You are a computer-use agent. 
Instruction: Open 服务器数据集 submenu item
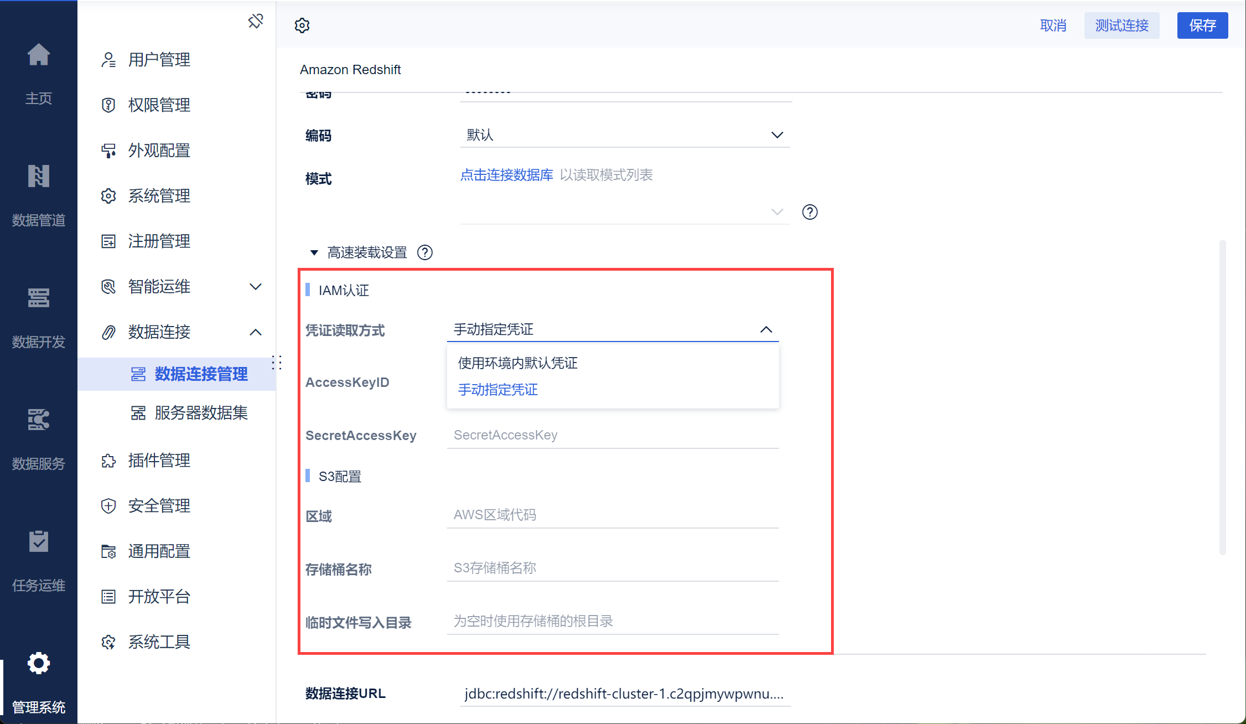[x=201, y=413]
